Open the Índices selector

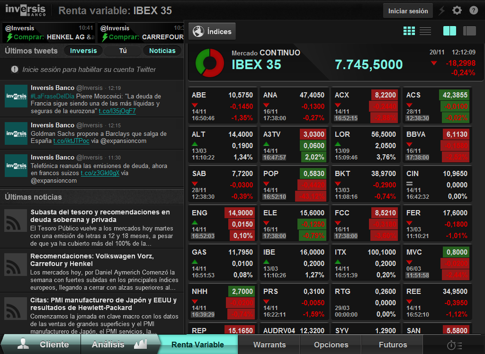click(x=212, y=32)
